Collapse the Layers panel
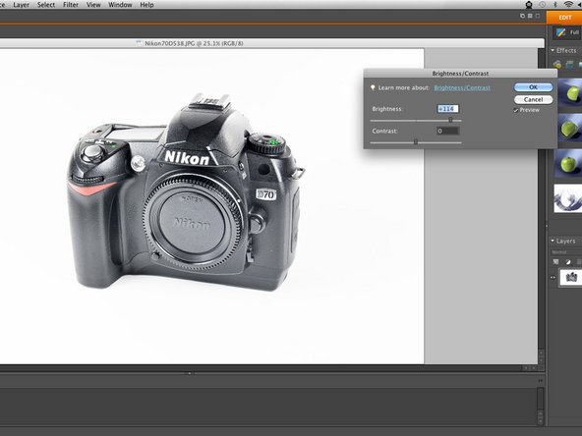This screenshot has height=436, width=582. tap(553, 241)
